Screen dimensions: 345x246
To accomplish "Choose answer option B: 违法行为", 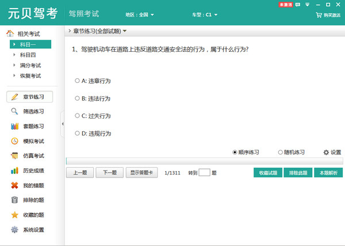I will [x=78, y=99].
